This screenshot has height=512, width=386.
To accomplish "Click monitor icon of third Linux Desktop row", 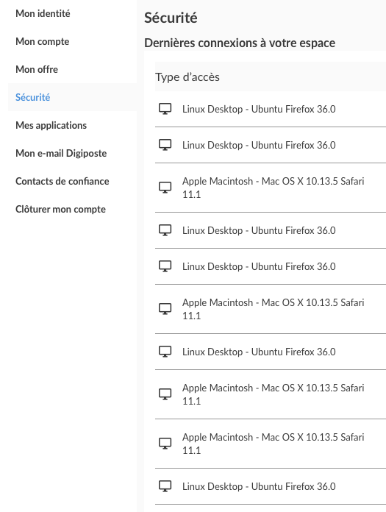I will pyautogui.click(x=165, y=230).
